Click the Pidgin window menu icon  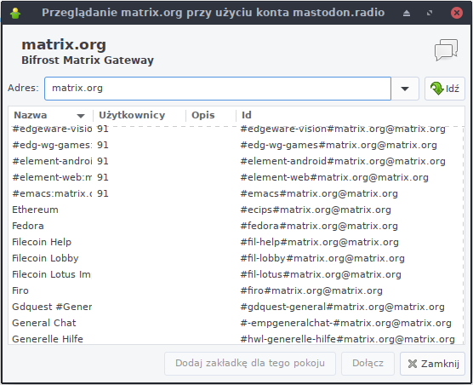click(x=15, y=13)
